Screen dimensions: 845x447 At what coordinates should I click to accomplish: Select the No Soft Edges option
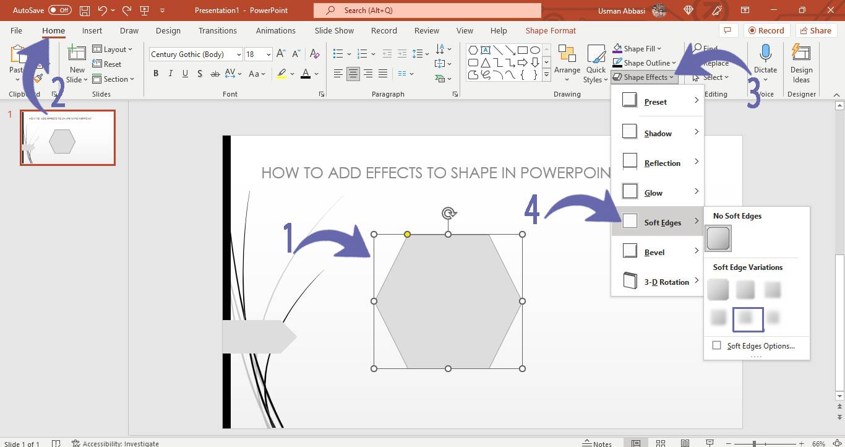point(718,238)
